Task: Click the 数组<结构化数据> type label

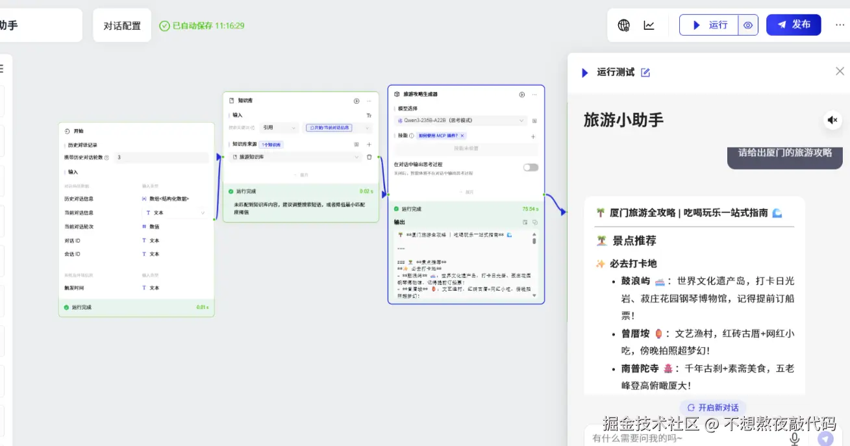Action: point(169,199)
